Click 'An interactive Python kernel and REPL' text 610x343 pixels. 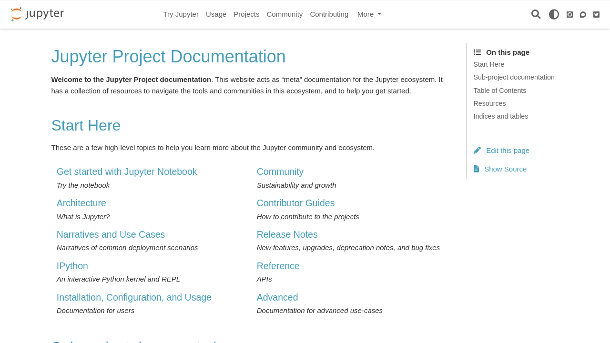click(118, 279)
